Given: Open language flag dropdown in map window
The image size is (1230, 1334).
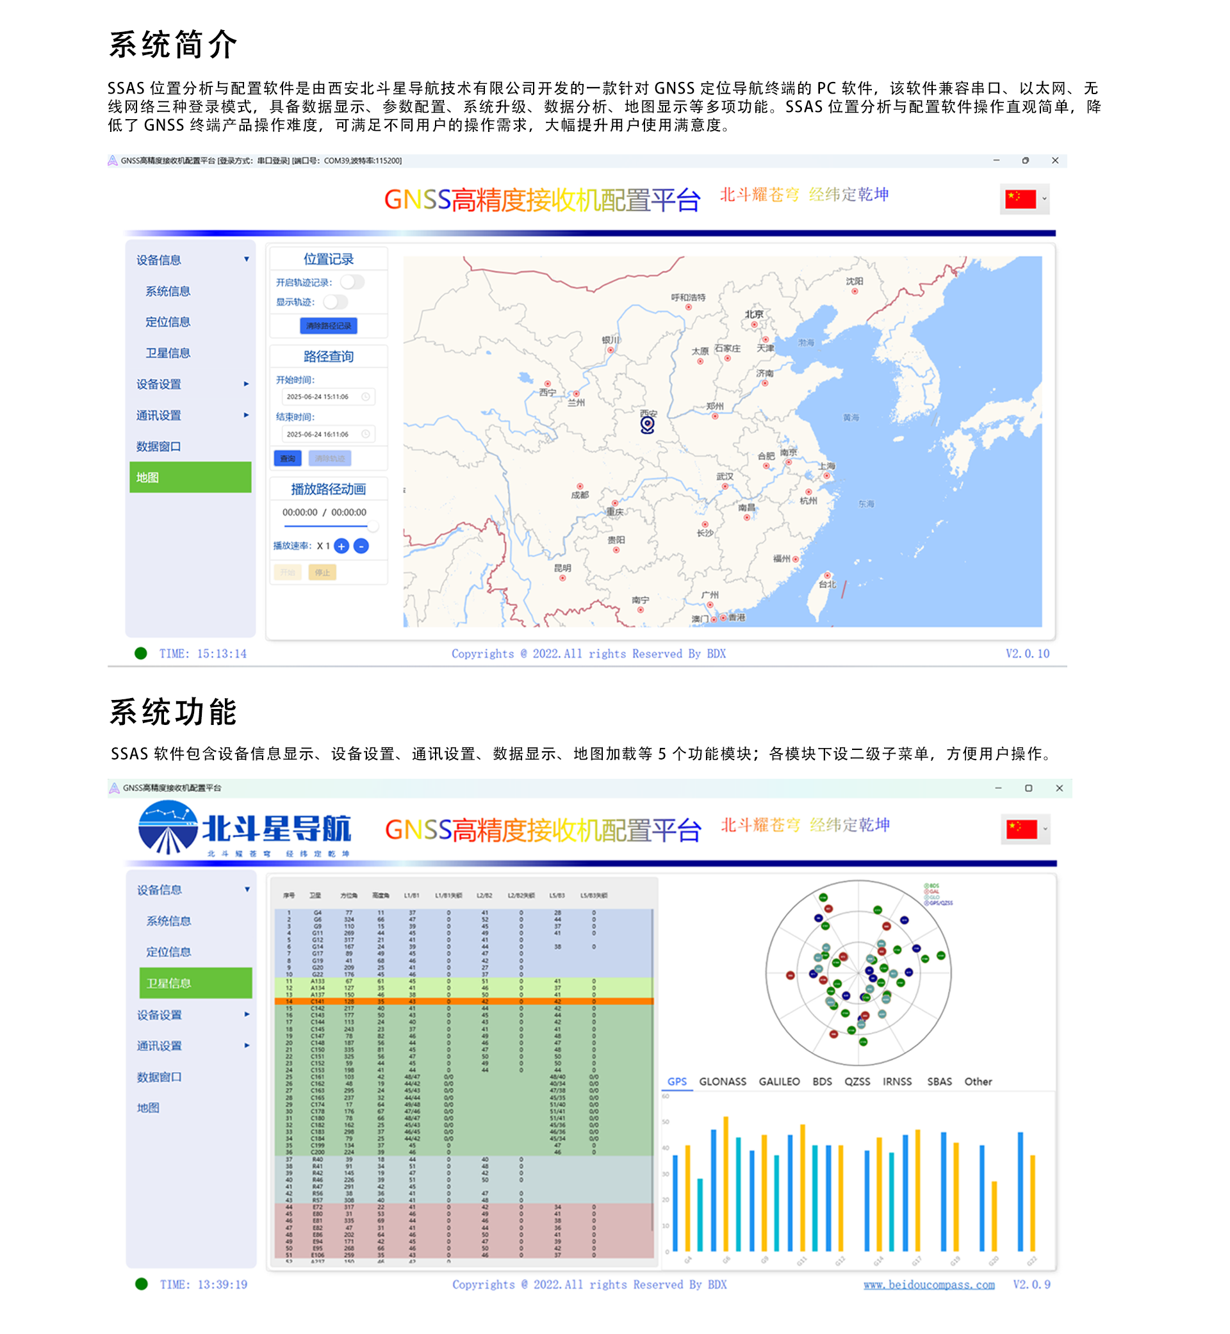Looking at the screenshot, I should tap(1025, 199).
